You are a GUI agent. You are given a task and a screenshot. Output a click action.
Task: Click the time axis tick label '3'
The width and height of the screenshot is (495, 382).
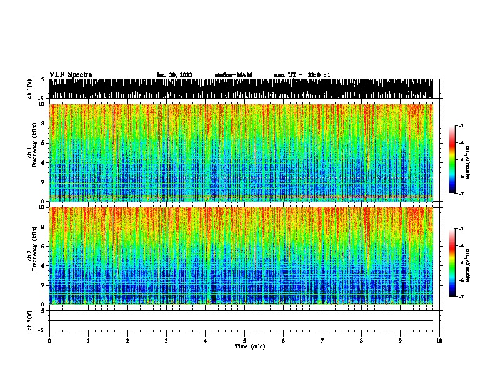[x=166, y=340]
